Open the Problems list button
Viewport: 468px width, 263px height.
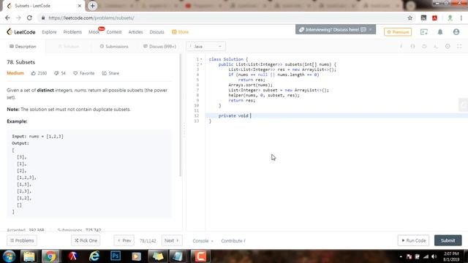[x=22, y=240]
